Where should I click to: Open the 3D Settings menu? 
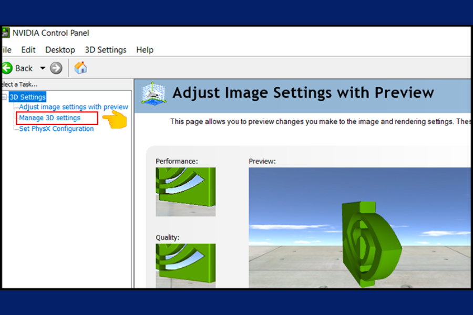click(x=105, y=50)
